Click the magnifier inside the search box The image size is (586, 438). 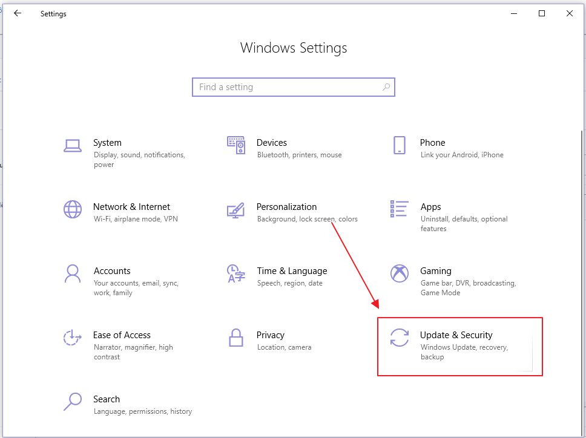point(386,87)
